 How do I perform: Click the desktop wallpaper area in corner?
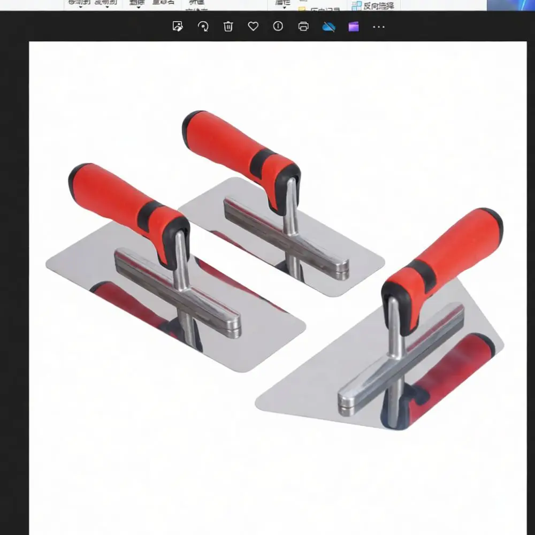(x=510, y=5)
